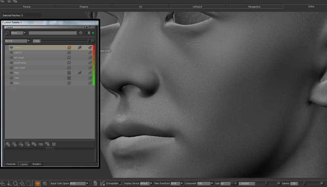Click the opacity value field showing 1.000
The image size is (327, 187).
pos(36,41)
